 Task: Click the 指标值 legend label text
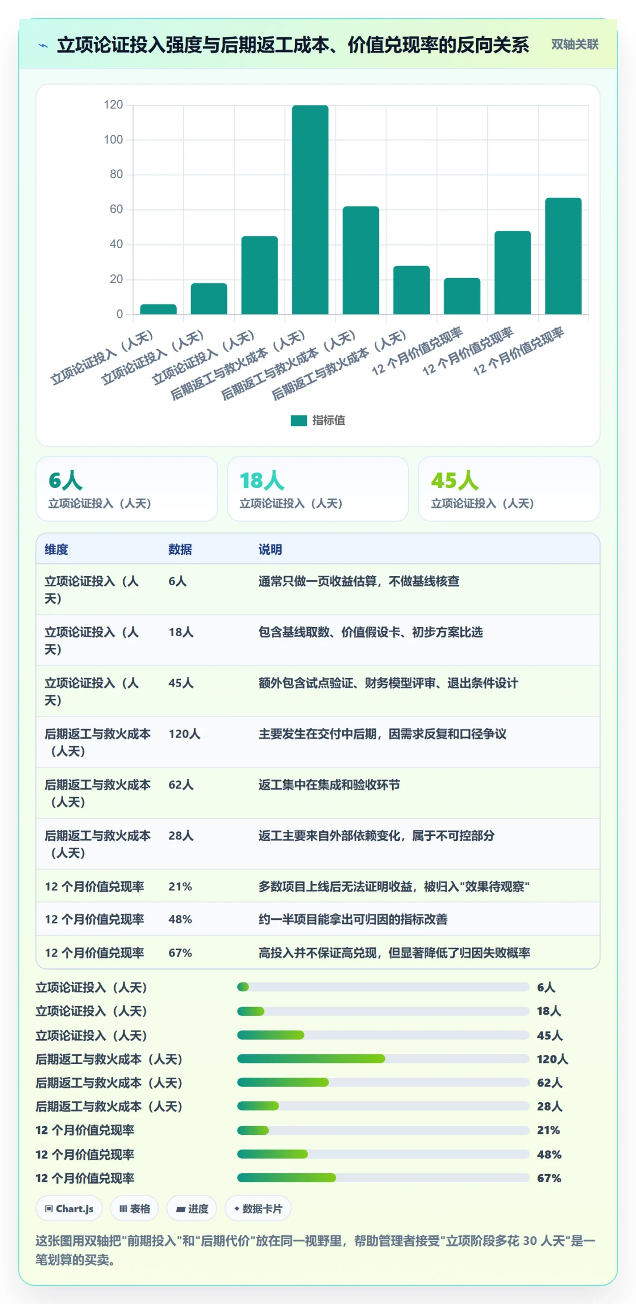point(328,420)
